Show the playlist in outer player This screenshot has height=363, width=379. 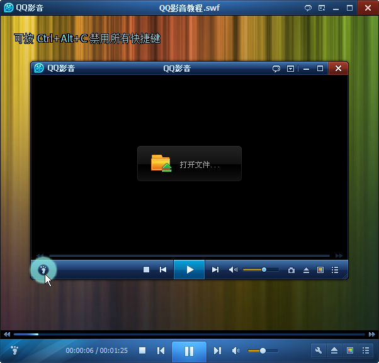point(366,350)
